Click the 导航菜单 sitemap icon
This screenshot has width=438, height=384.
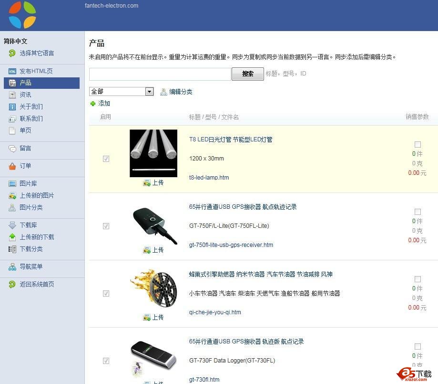12,267
